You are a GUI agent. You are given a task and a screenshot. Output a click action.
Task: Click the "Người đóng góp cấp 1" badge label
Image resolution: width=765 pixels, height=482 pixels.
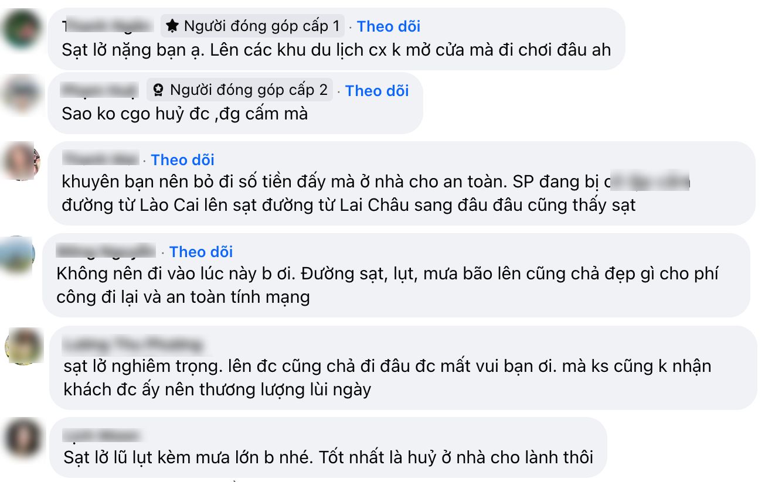click(261, 26)
